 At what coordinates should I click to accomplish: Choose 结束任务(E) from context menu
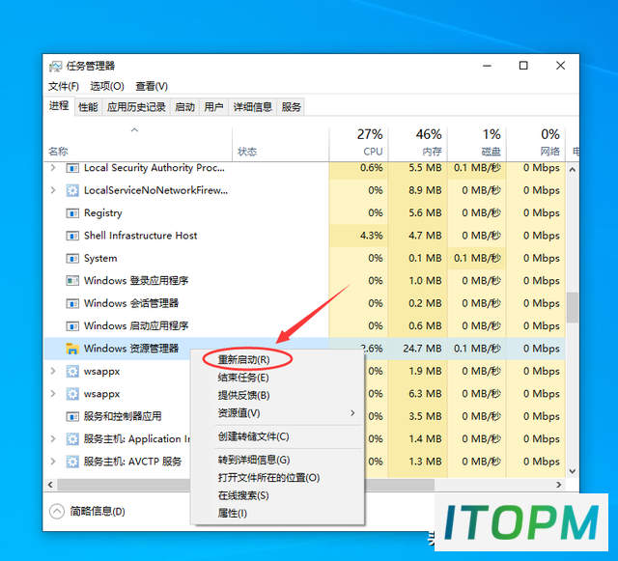point(243,378)
